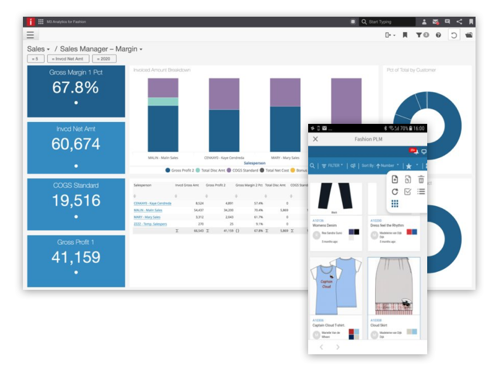Open the mail inbox icon with red badge
This screenshot has width=496, height=371.
[x=436, y=22]
